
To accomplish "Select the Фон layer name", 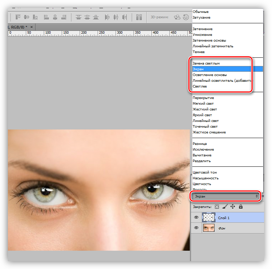I will pos(222,228).
